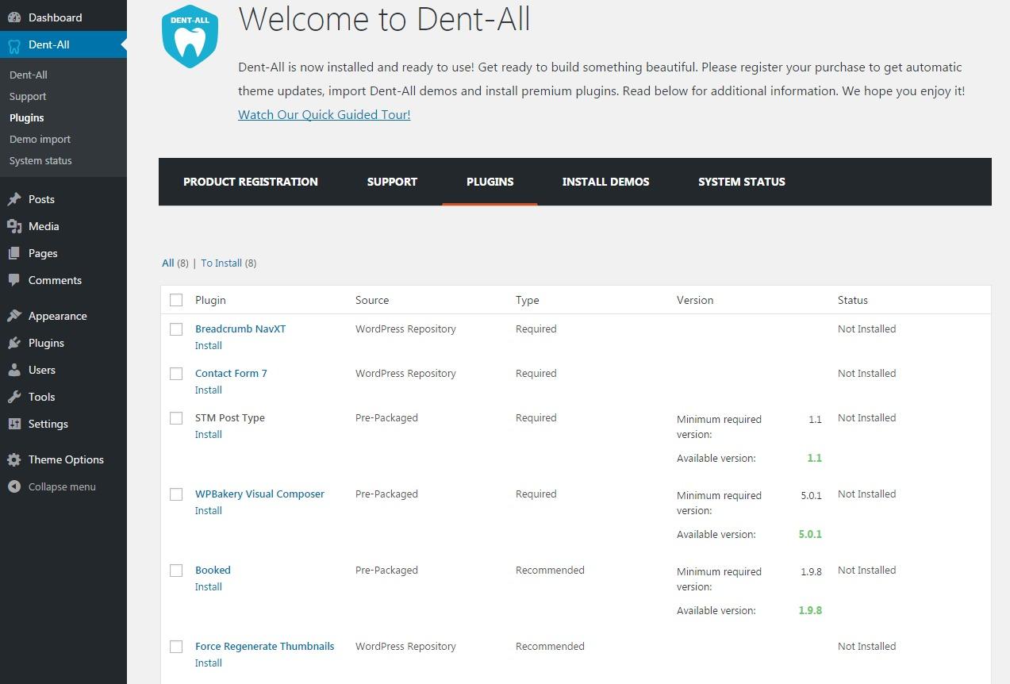The image size is (1010, 684).
Task: Click Install under STM Post Type
Action: [x=209, y=434]
